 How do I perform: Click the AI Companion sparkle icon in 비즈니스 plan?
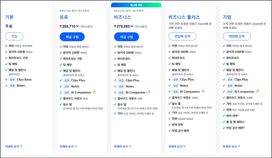[x=149, y=92]
